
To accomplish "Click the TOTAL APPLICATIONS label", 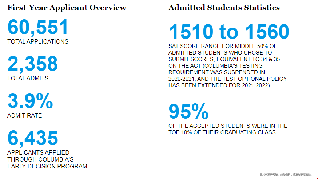I will [38, 41].
